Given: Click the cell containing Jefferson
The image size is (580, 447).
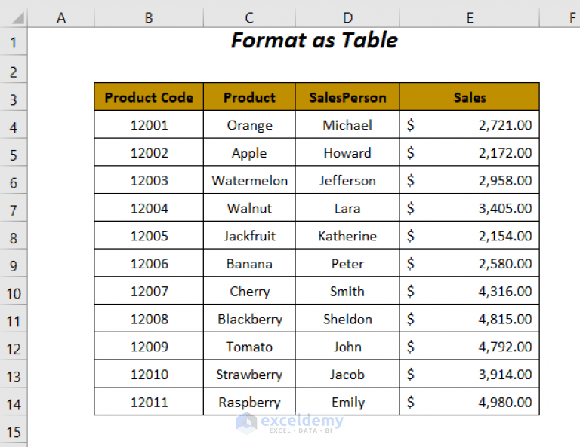Looking at the screenshot, I should pos(347,180).
